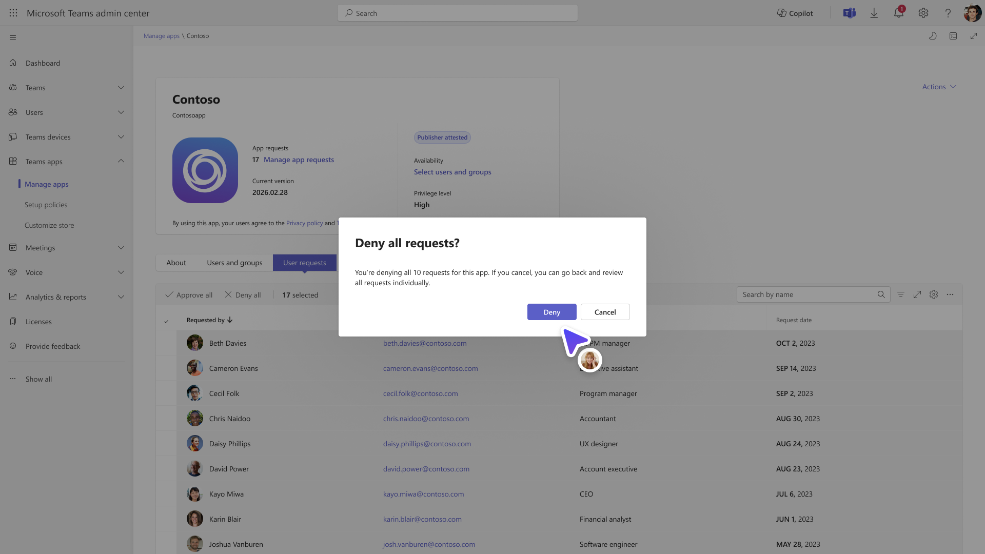Select Manage apps in sidebar
This screenshot has width=985, height=554.
[47, 184]
